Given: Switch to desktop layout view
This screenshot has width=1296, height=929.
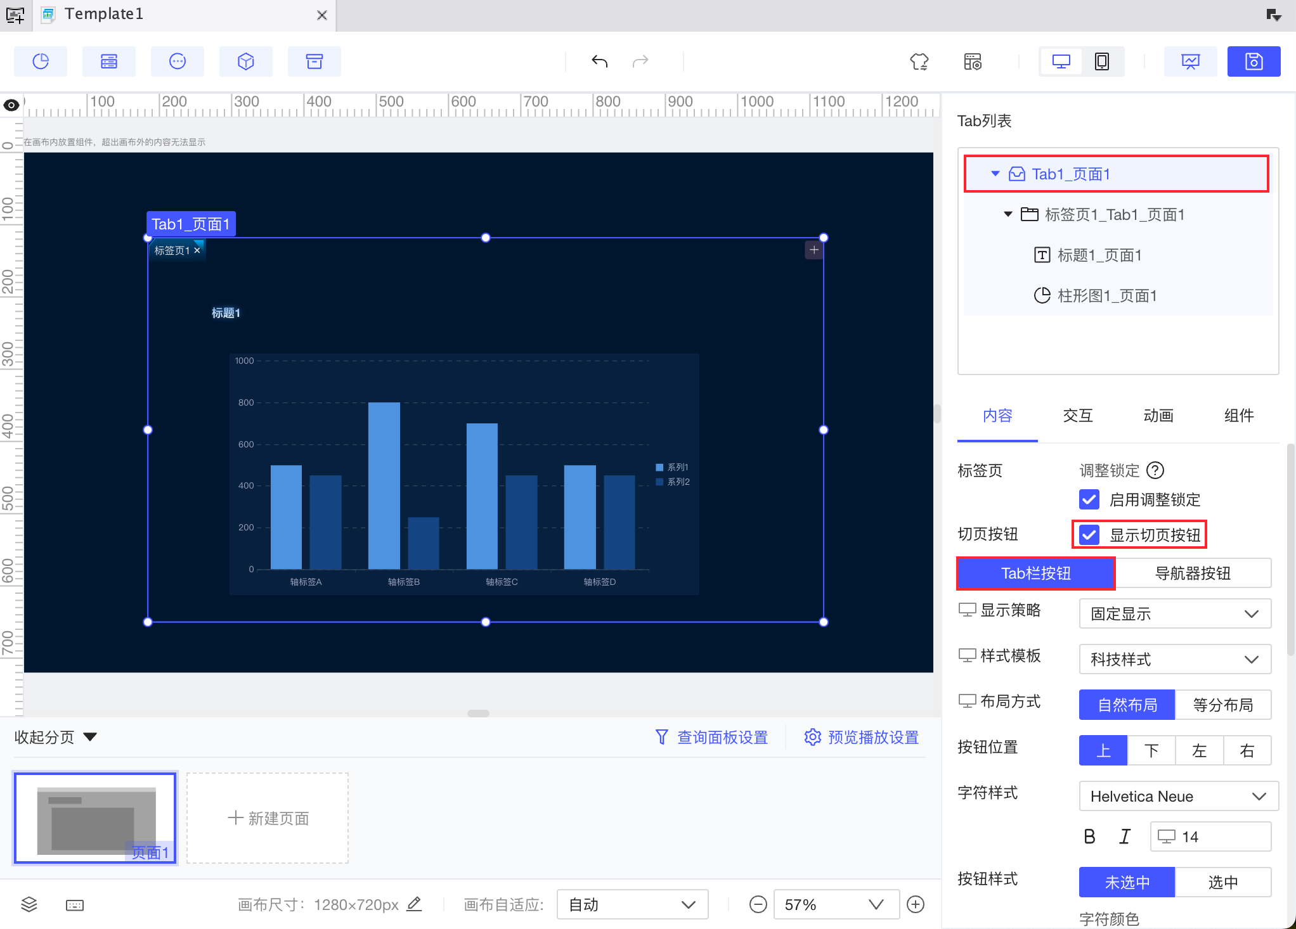Looking at the screenshot, I should tap(1061, 61).
